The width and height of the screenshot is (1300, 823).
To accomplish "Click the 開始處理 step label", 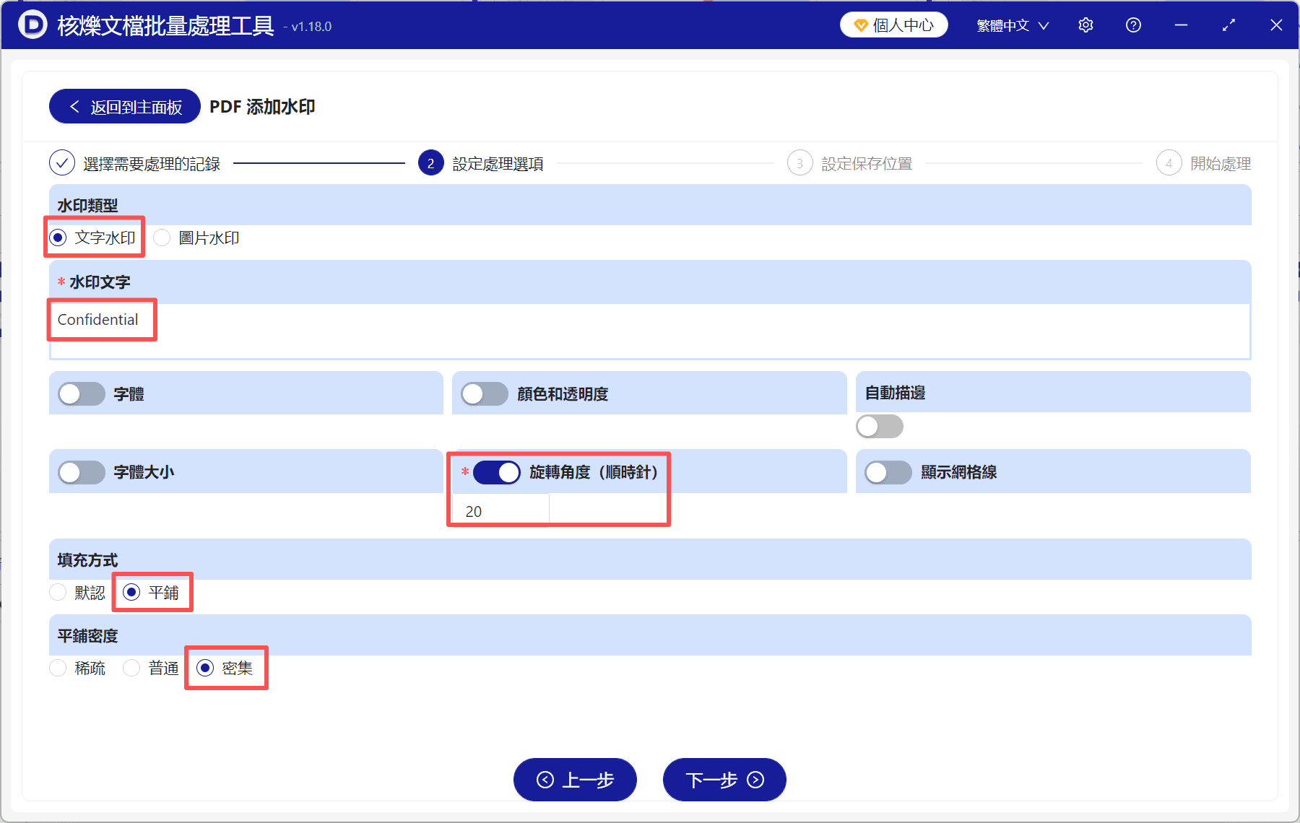I will point(1219,162).
